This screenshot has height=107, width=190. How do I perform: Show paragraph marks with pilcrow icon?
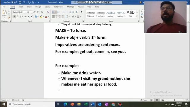click(82, 12)
